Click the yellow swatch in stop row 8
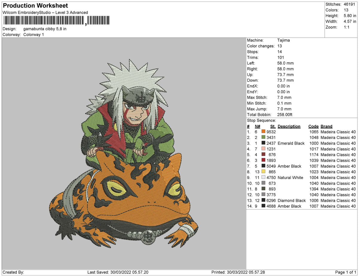The image size is (359, 277). point(263,172)
